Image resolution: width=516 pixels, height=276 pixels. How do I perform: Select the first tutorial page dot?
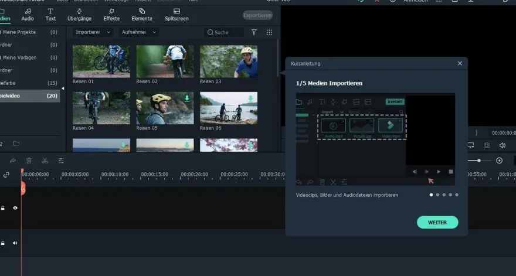tap(431, 195)
